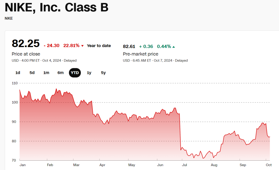Image resolution: width=279 pixels, height=170 pixels.
Task: Click the 110 price level label
Action: (x=15, y=83)
